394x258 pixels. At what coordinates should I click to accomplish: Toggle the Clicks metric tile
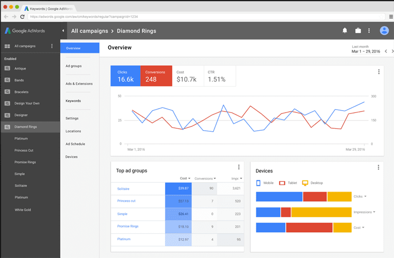pyautogui.click(x=125, y=76)
